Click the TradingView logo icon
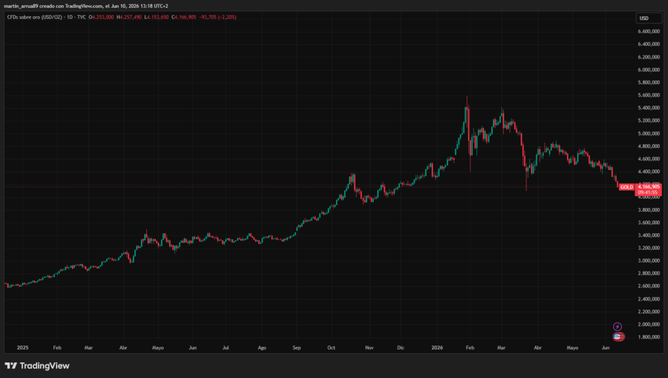 point(11,366)
